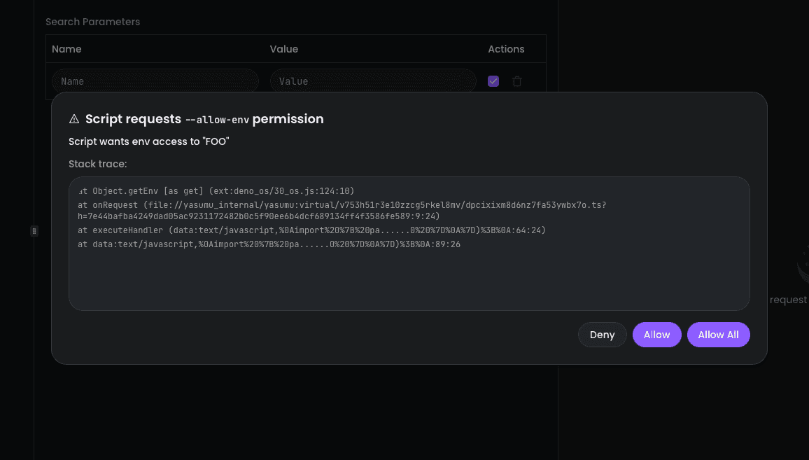Click the Actions column header
Image resolution: width=809 pixels, height=460 pixels.
506,49
